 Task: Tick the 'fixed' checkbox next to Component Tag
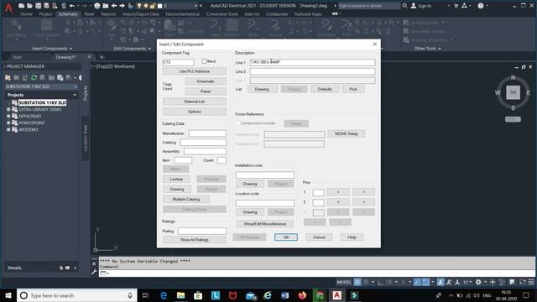(x=204, y=61)
